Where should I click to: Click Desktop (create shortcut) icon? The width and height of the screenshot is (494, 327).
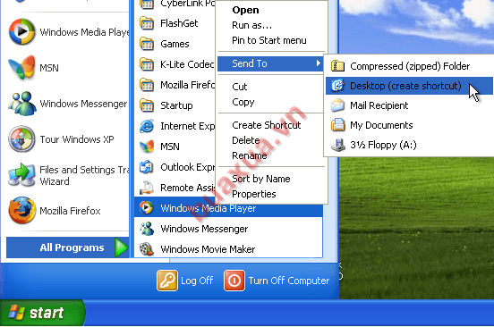tap(337, 86)
